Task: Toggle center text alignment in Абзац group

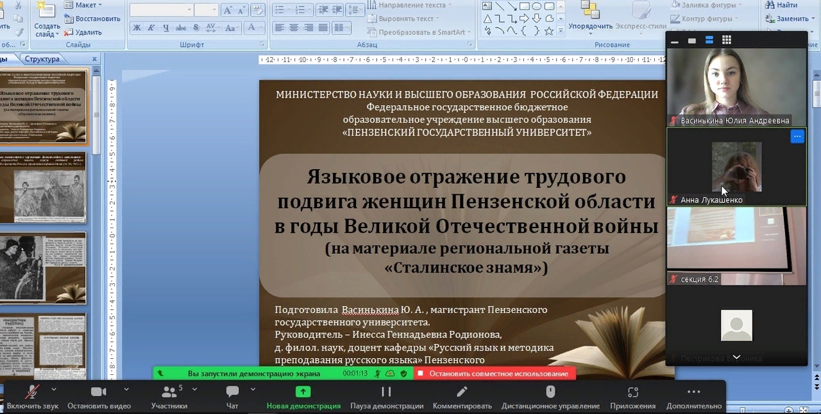Action: pos(293,28)
